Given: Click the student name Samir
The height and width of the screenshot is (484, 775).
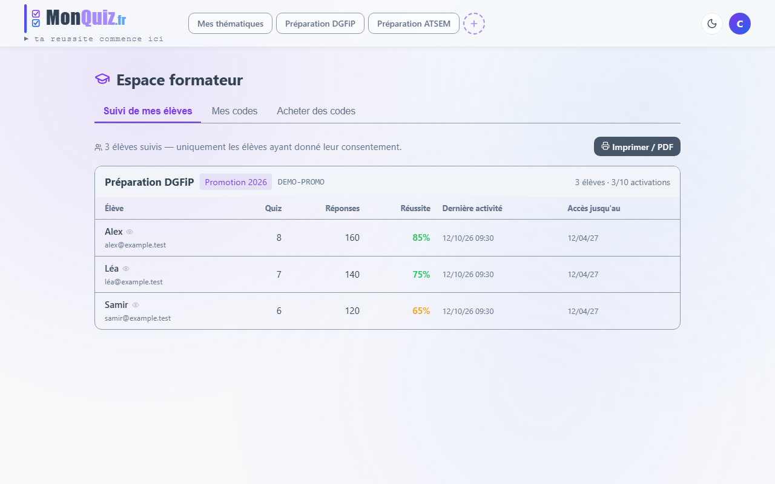Looking at the screenshot, I should 116,305.
